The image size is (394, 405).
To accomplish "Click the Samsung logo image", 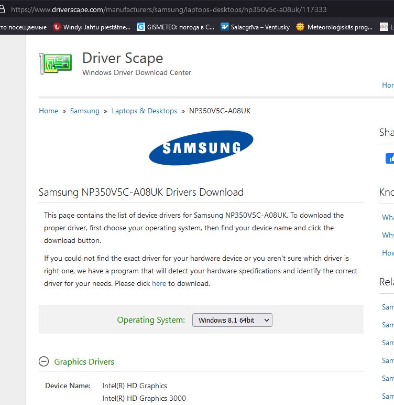I will 201,148.
